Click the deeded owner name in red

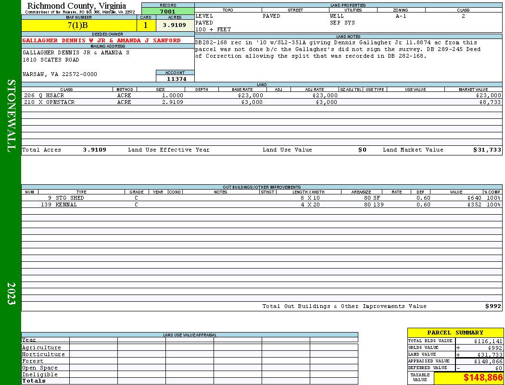tap(101, 40)
